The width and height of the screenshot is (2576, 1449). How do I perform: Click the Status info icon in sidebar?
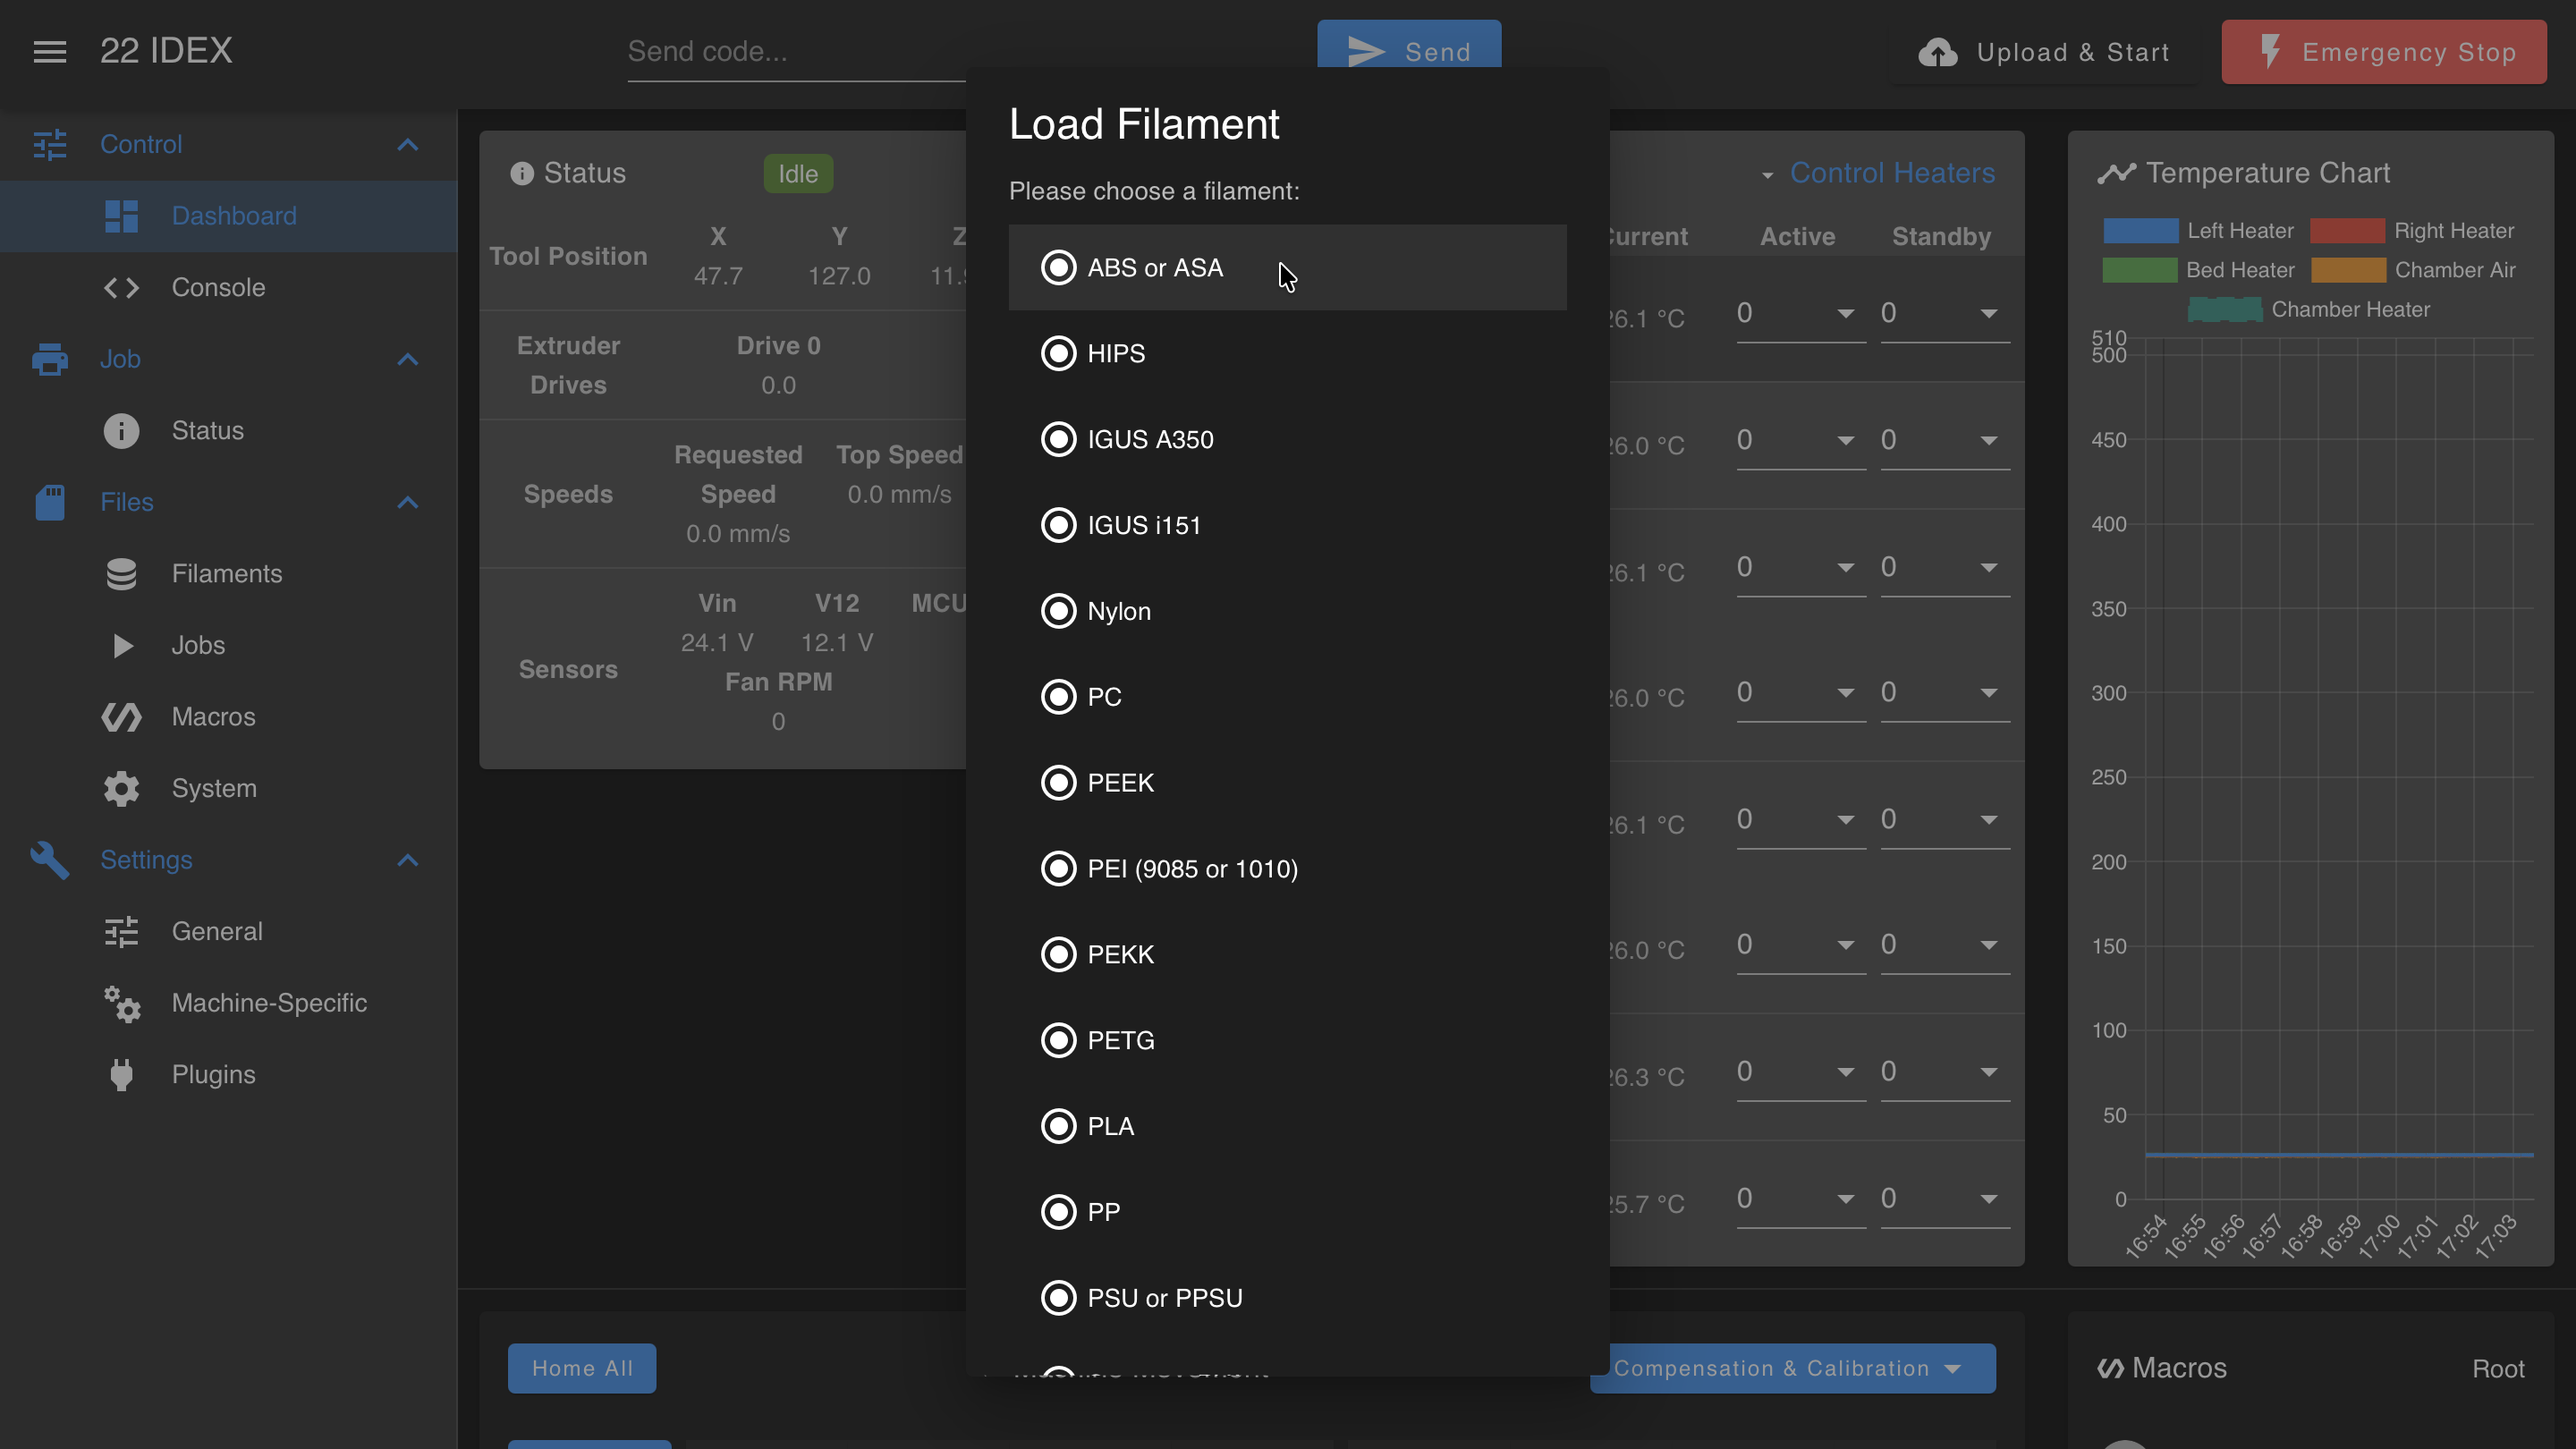coord(121,431)
